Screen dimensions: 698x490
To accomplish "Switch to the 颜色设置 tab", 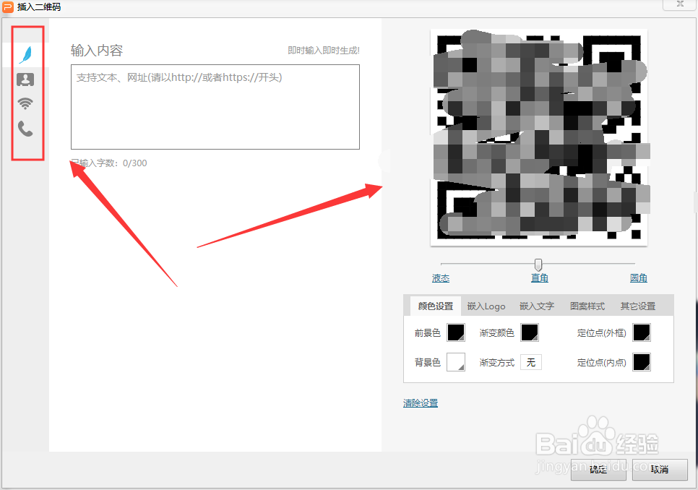I will [x=436, y=306].
